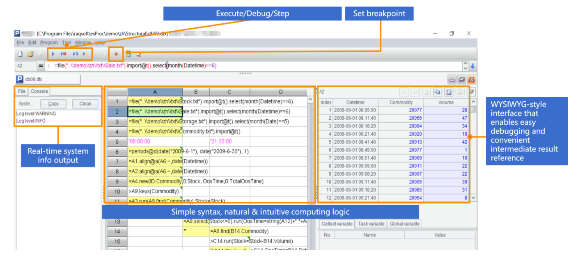Click the Execute (run) toolbar button
The height and width of the screenshot is (258, 578).
tap(53, 54)
